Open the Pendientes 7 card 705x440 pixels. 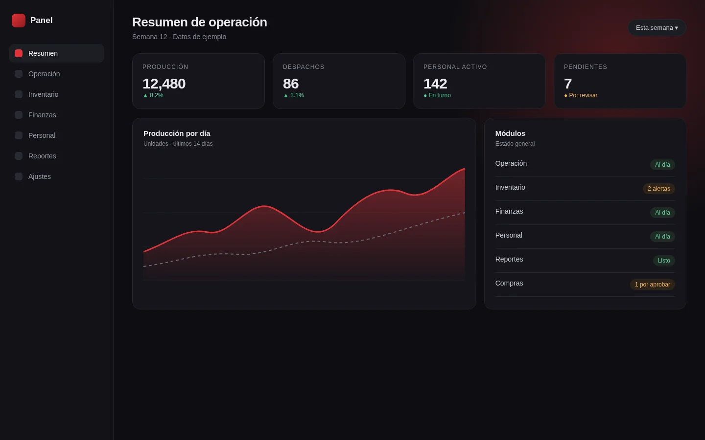point(620,81)
